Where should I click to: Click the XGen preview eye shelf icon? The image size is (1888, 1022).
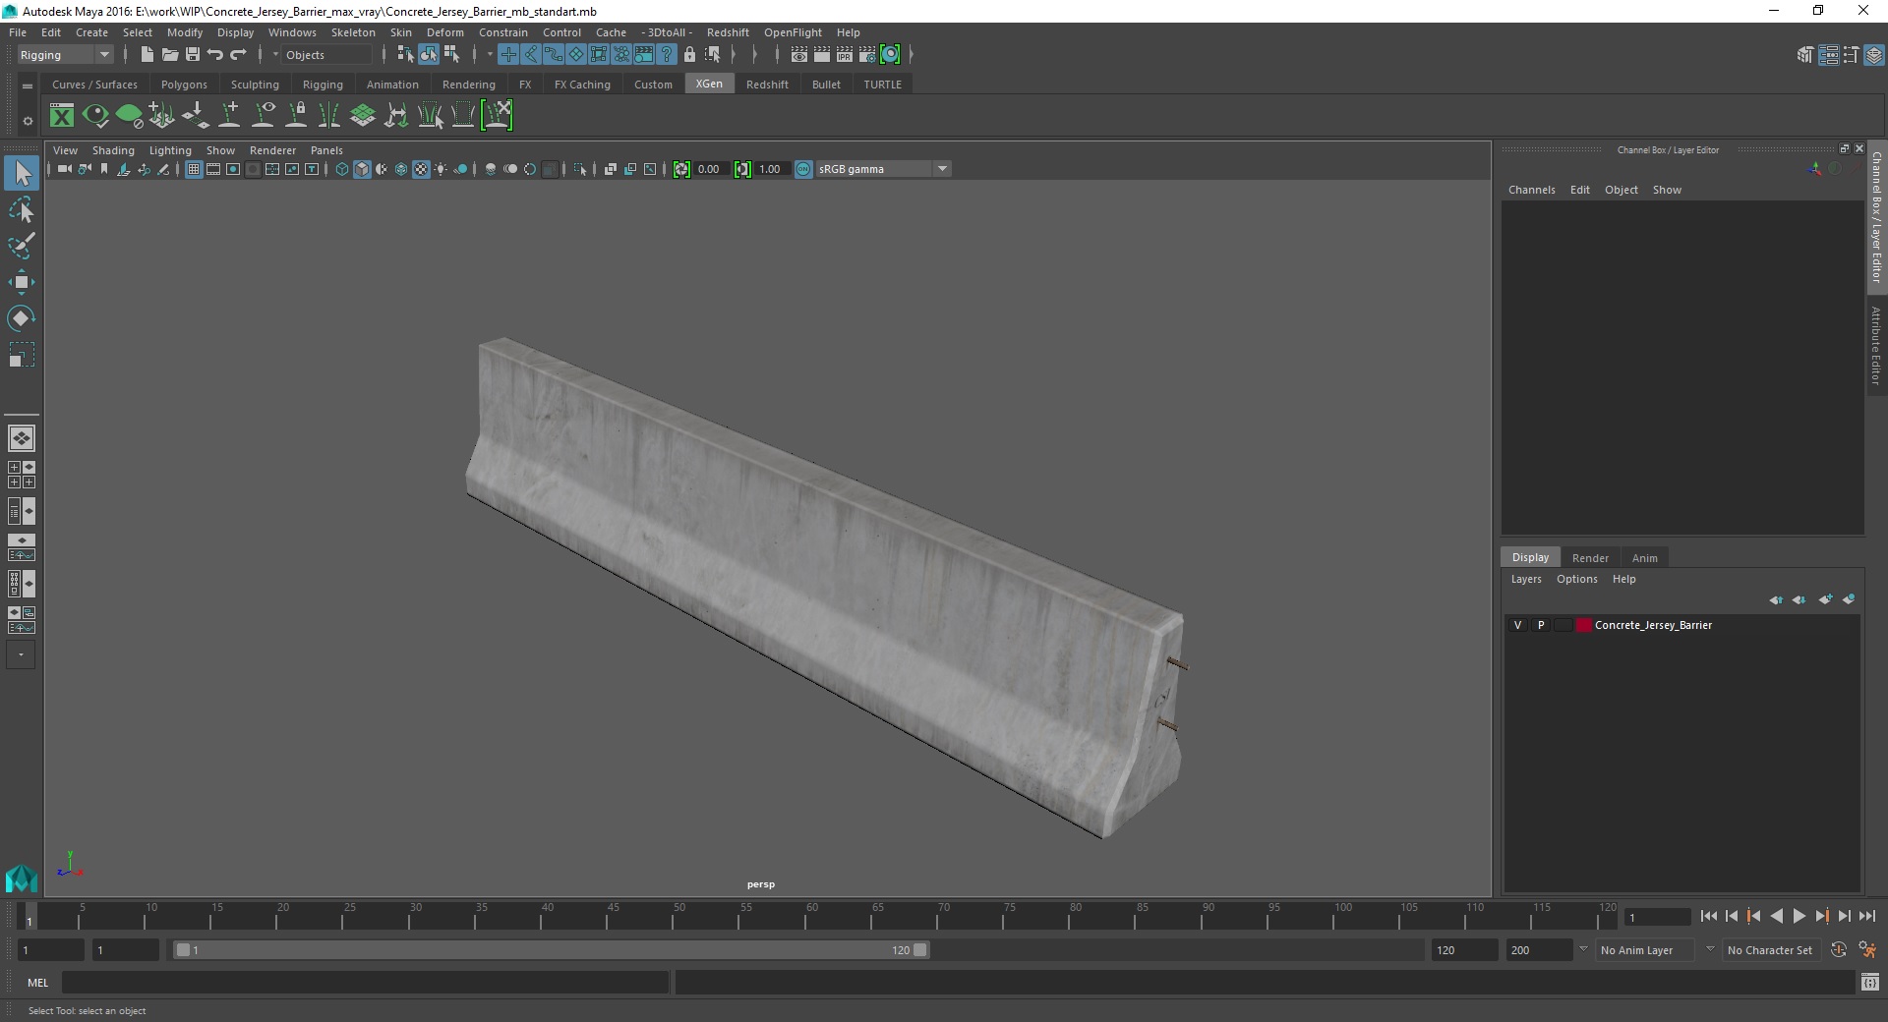pos(95,116)
